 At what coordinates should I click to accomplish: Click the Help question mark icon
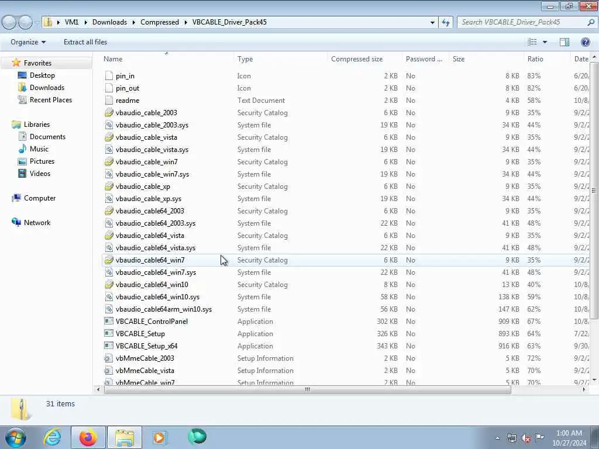click(585, 42)
